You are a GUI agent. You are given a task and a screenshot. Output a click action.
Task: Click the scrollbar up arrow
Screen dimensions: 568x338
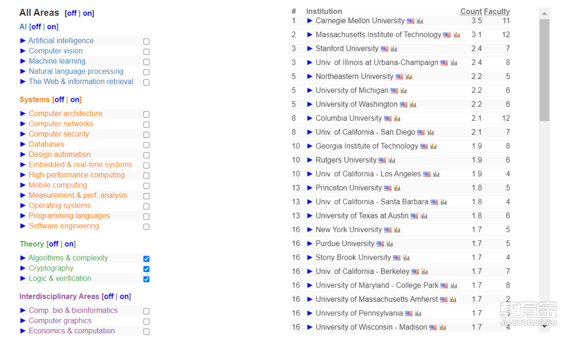tap(544, 13)
